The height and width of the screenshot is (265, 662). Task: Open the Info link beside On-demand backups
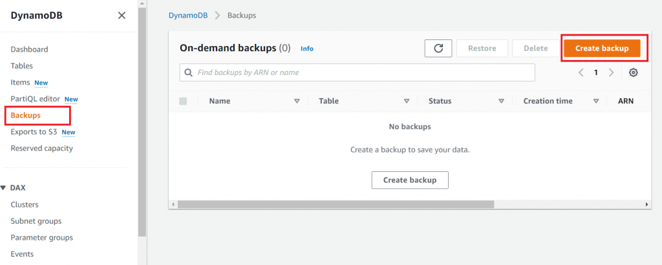[307, 48]
